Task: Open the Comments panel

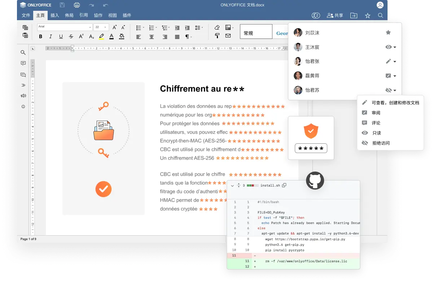Action: (x=23, y=63)
